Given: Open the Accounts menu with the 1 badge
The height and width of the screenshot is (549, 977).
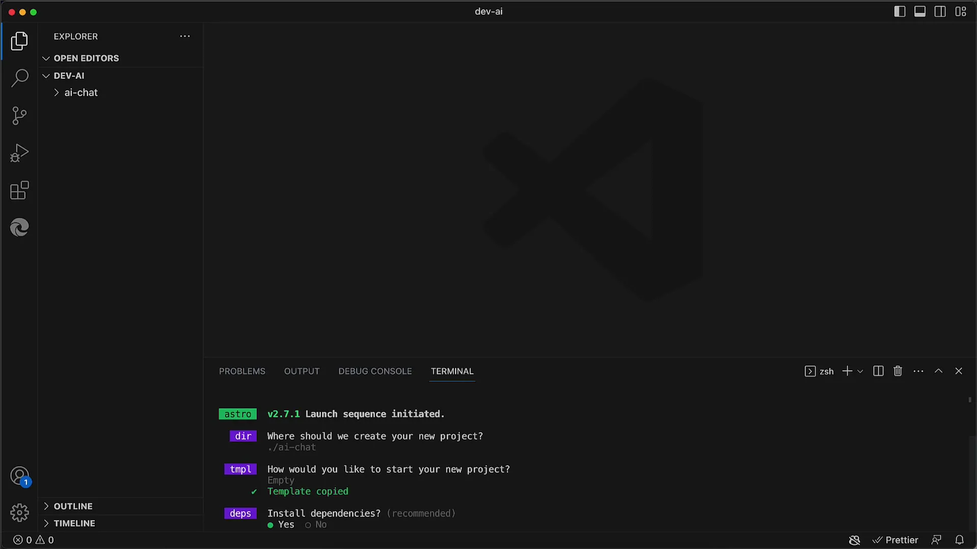Looking at the screenshot, I should 19,477.
